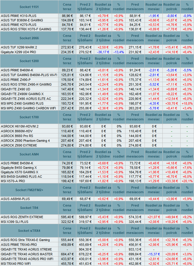This screenshot has width=194, height=266.
Task: Click ASROCK Z690 Phantom Gaming 4 name
Action: 25,141
